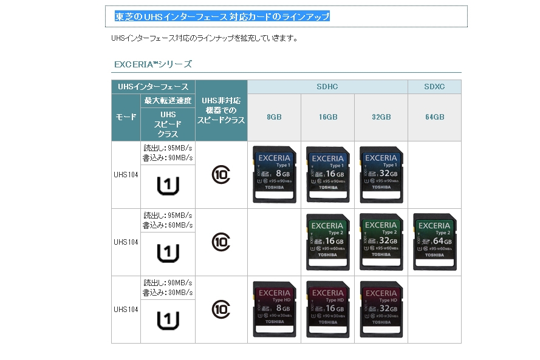This screenshot has height=360, width=540.
Task: Click the EXCERIA Type HD 32GB card image
Action: point(381,309)
